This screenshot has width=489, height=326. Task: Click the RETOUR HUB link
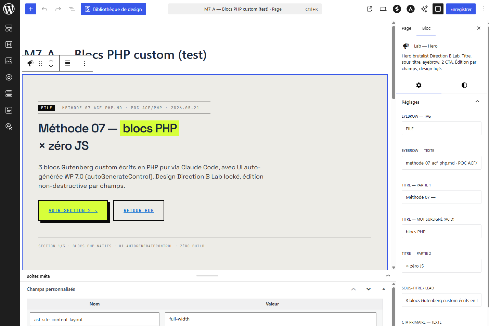pyautogui.click(x=139, y=210)
